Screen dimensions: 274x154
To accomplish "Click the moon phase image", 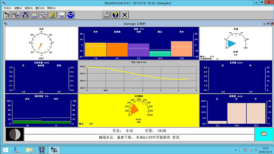I will coord(15,134).
